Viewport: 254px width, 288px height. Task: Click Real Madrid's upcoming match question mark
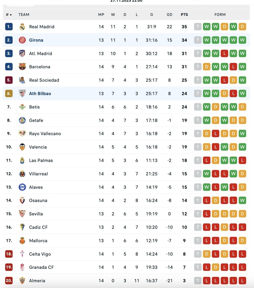tap(198, 27)
